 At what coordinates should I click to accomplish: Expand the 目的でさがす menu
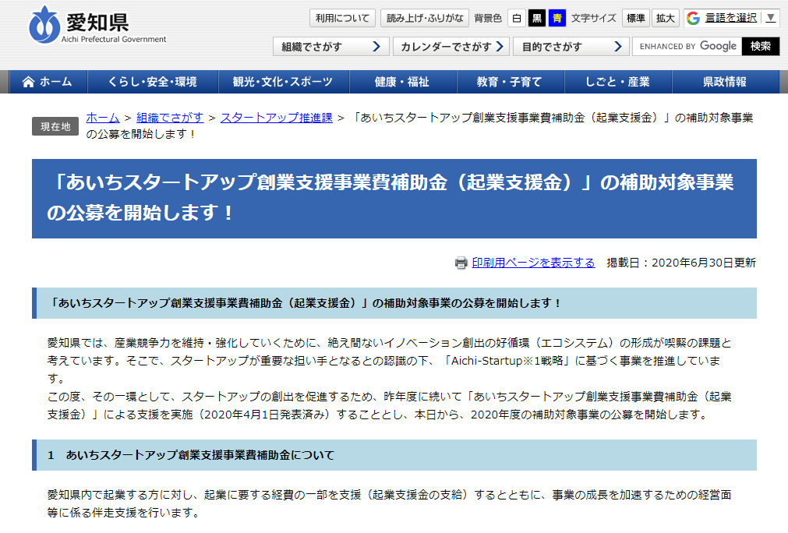(x=571, y=47)
